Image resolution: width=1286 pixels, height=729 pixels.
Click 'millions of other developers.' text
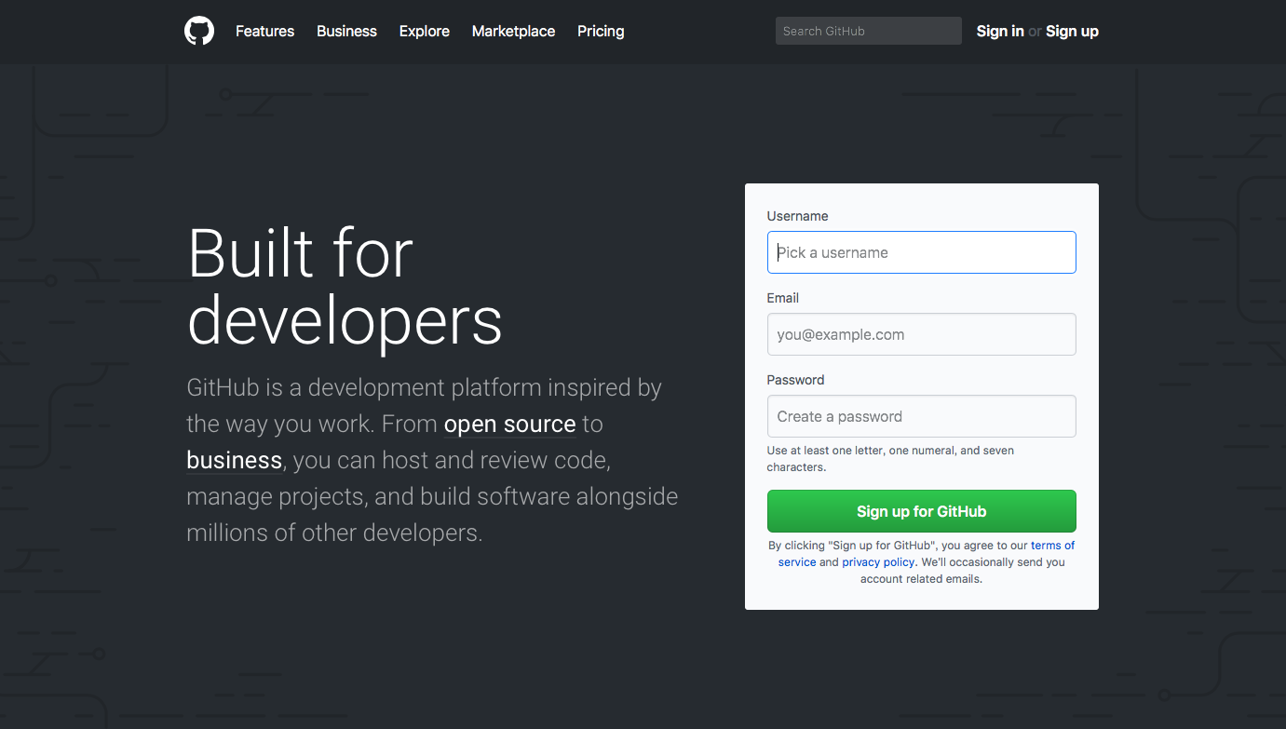click(x=334, y=533)
